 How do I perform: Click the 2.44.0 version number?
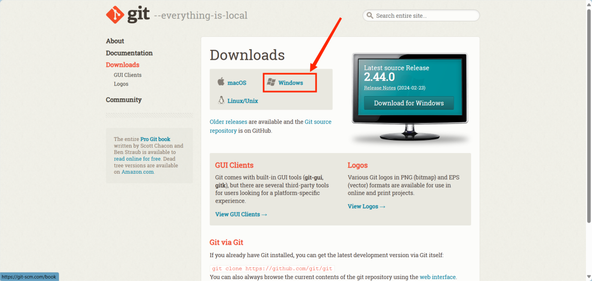point(379,77)
